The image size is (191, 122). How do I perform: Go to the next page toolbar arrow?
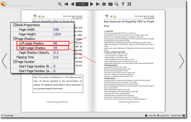pos(92,4)
